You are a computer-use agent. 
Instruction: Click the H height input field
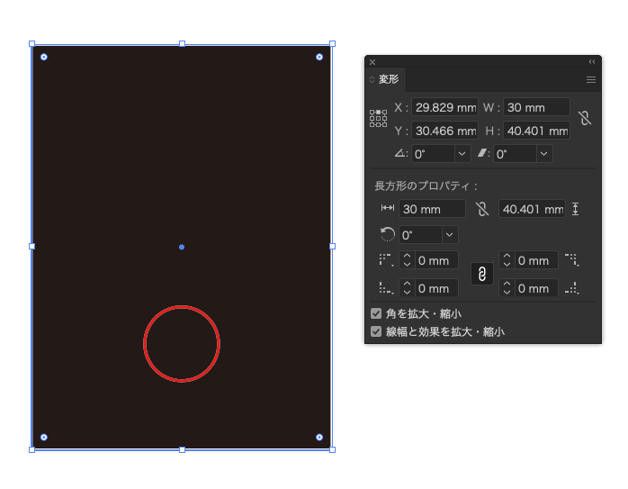[535, 131]
